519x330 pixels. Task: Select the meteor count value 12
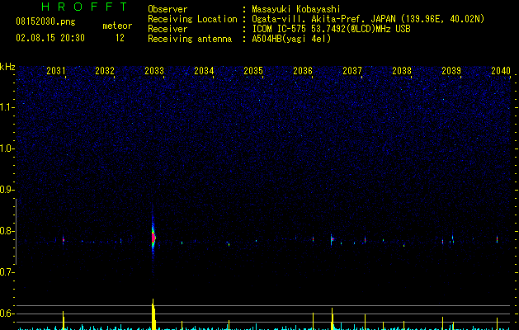(x=120, y=38)
